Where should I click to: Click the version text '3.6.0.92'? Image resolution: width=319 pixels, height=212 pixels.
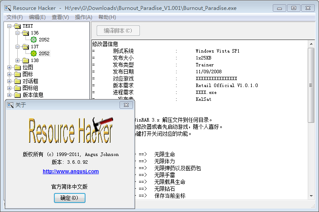pyautogui.click(x=78, y=162)
